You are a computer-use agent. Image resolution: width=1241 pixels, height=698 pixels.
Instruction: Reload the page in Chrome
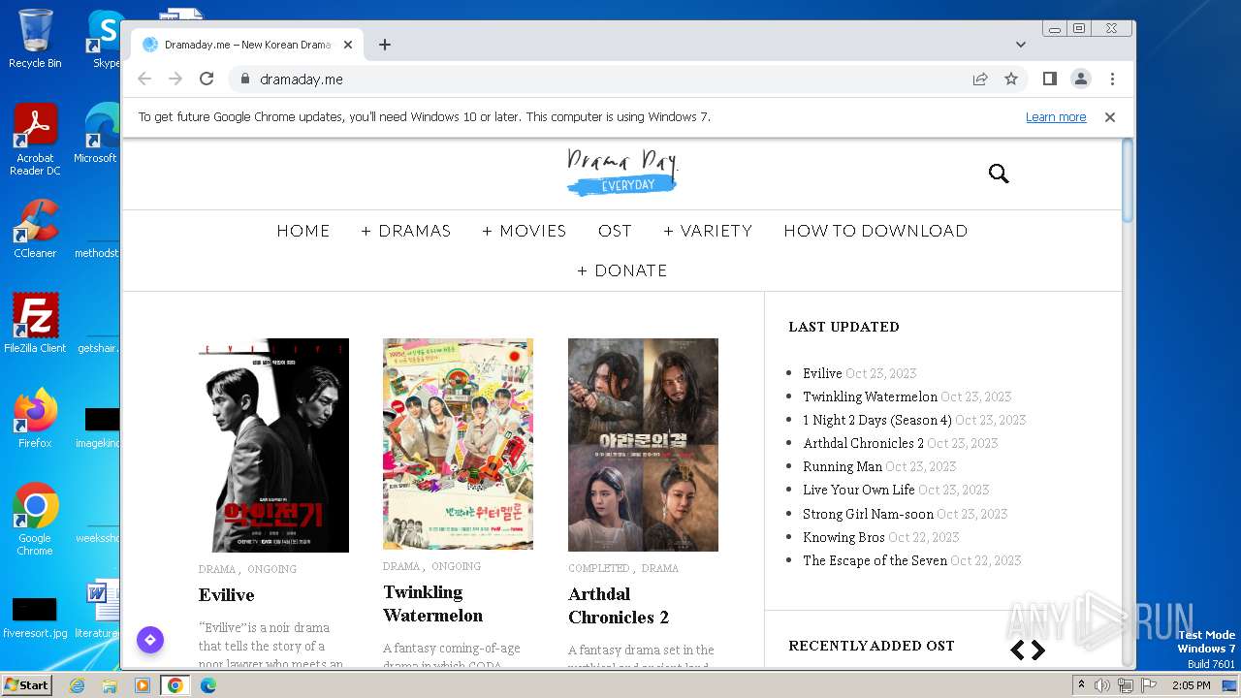pyautogui.click(x=207, y=79)
